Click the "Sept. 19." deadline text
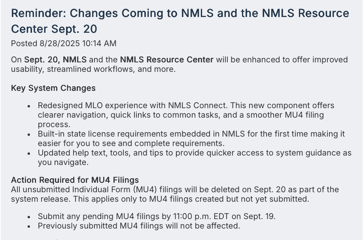This screenshot has height=240, width=363. point(259,216)
